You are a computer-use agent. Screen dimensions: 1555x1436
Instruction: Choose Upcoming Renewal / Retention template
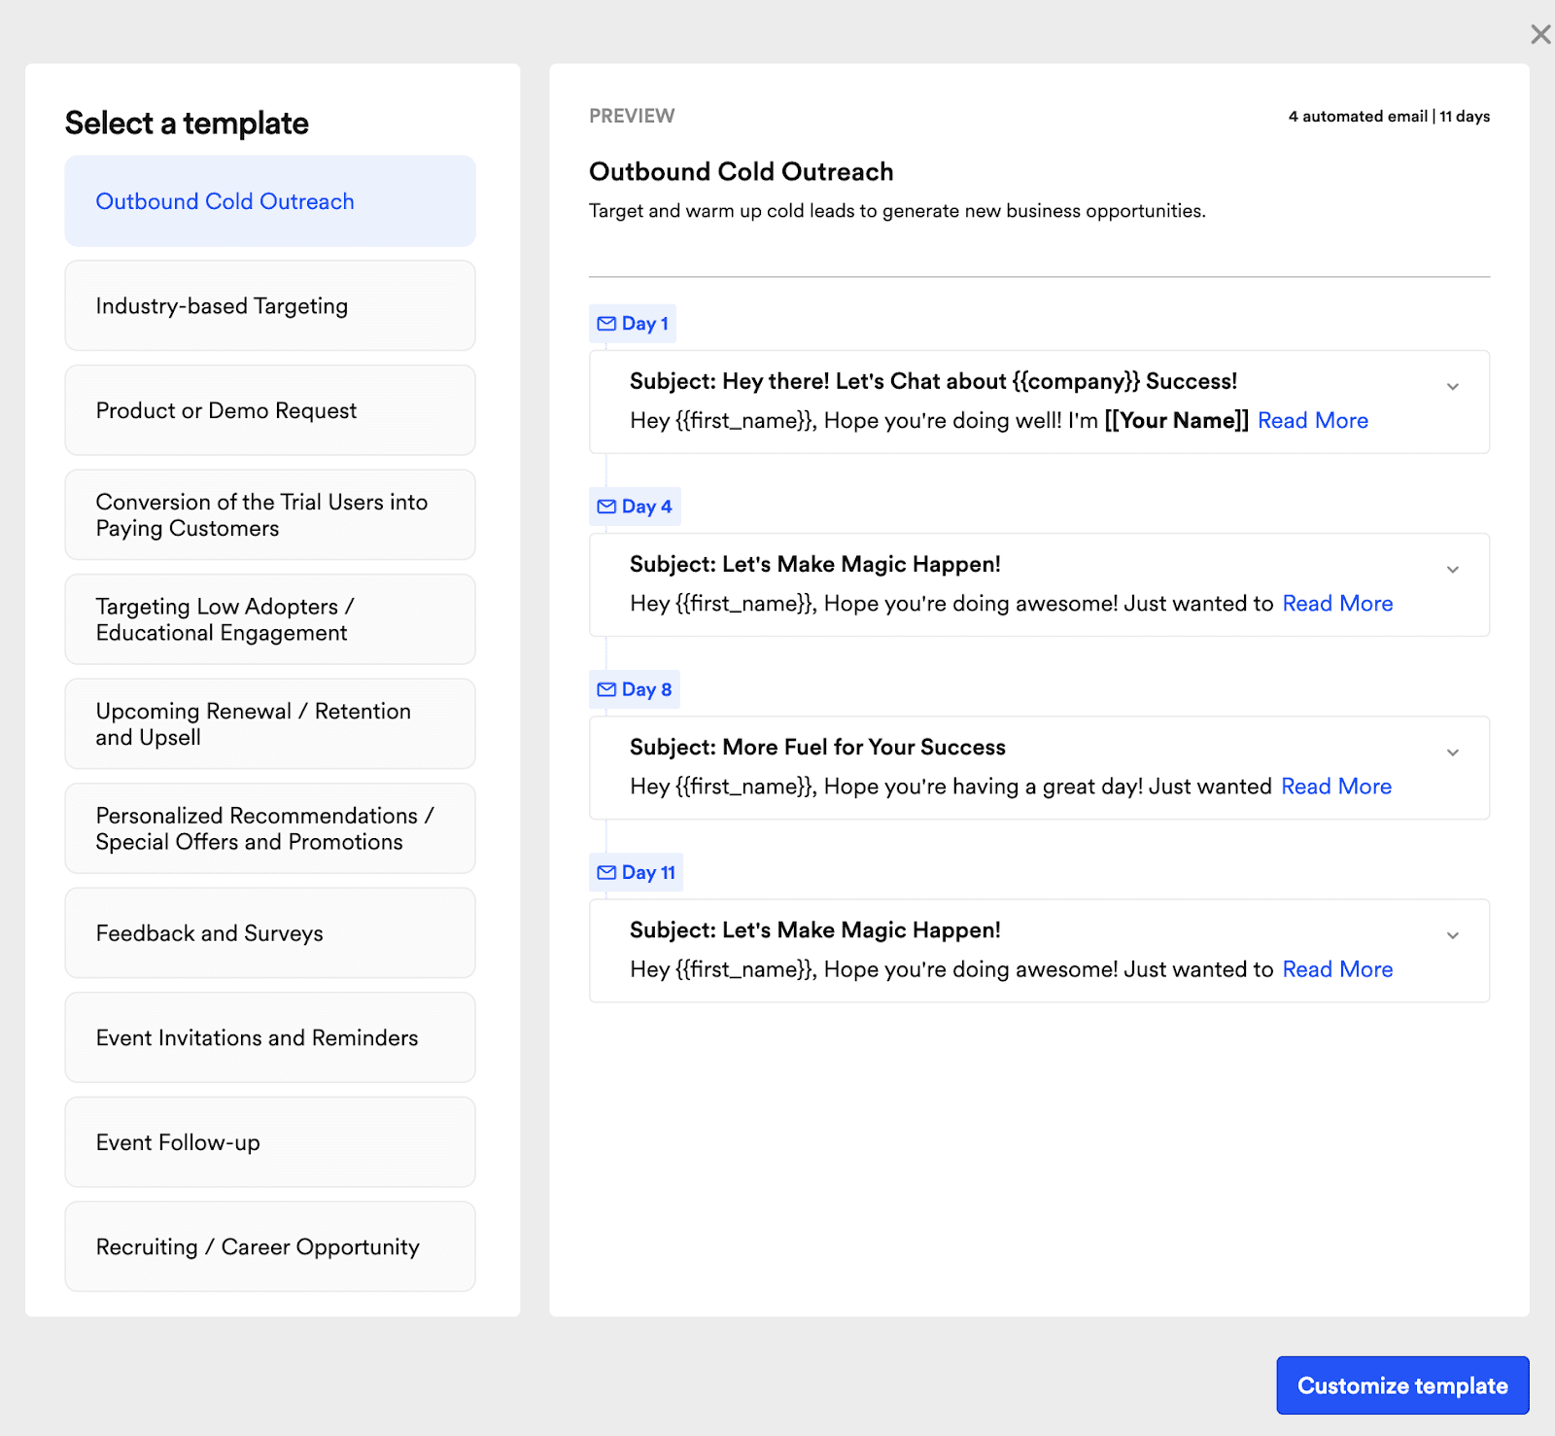pyautogui.click(x=270, y=723)
